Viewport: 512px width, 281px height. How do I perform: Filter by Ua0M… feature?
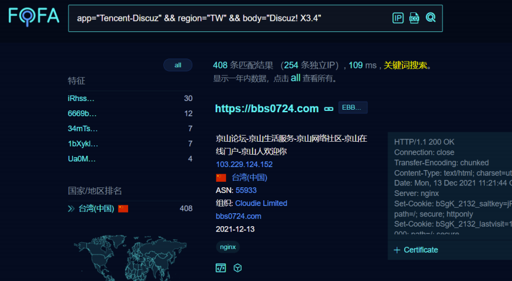81,159
